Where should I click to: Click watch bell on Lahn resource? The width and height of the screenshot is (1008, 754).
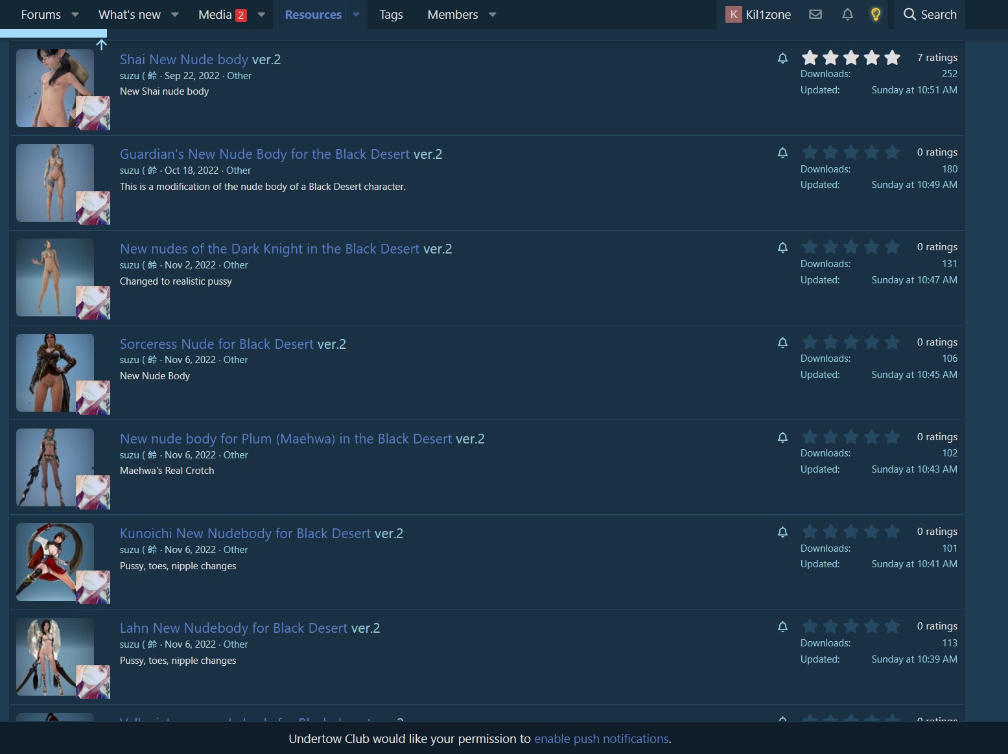[782, 627]
